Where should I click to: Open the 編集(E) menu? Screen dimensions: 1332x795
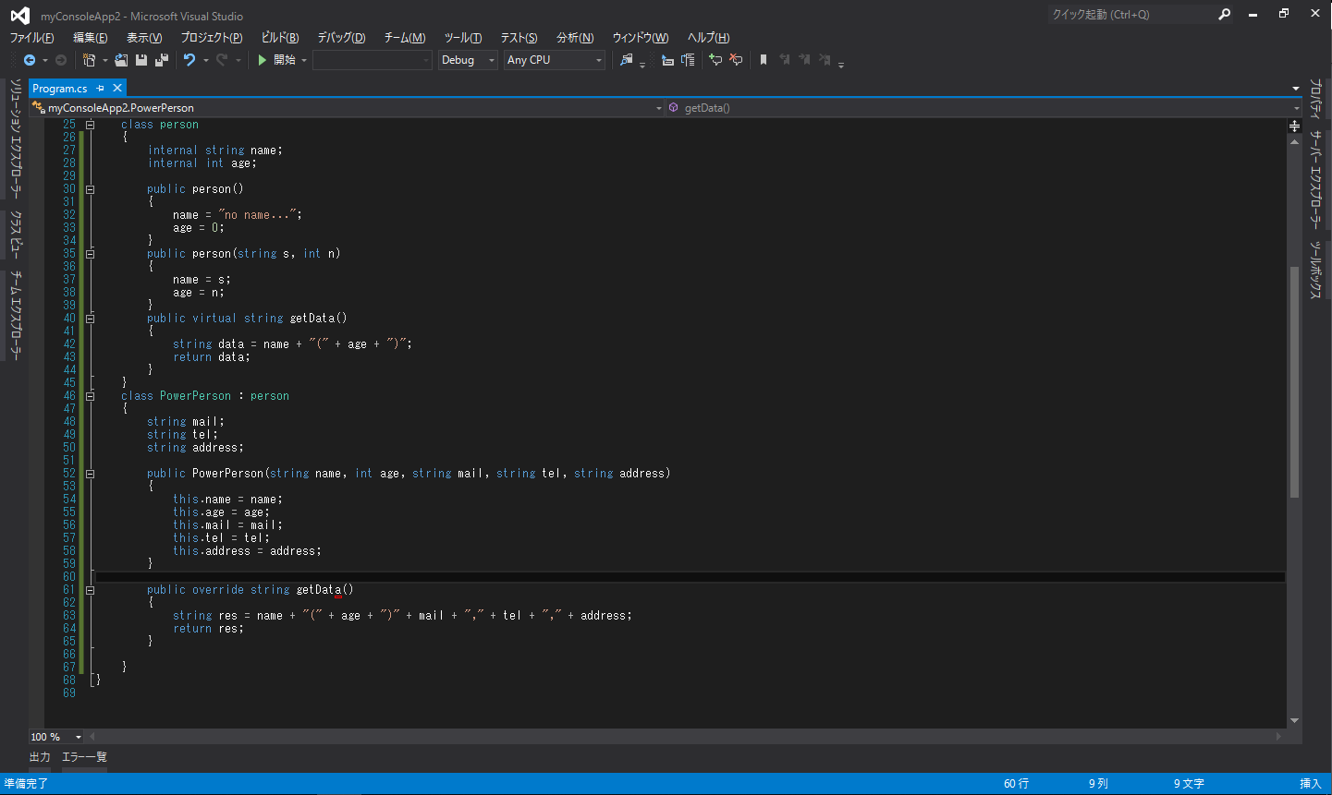pos(91,38)
